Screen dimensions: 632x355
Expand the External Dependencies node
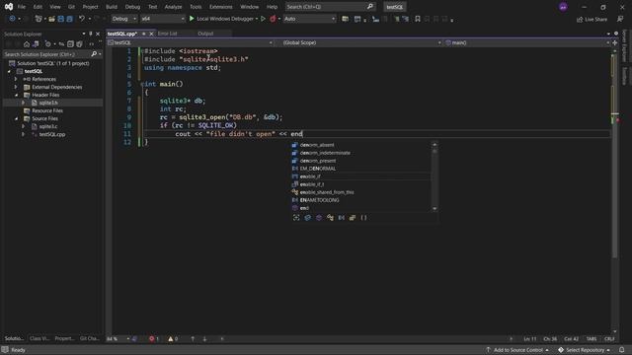click(16, 87)
